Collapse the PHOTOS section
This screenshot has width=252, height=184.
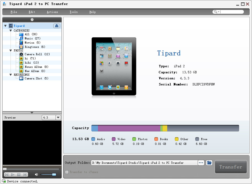click(10, 50)
